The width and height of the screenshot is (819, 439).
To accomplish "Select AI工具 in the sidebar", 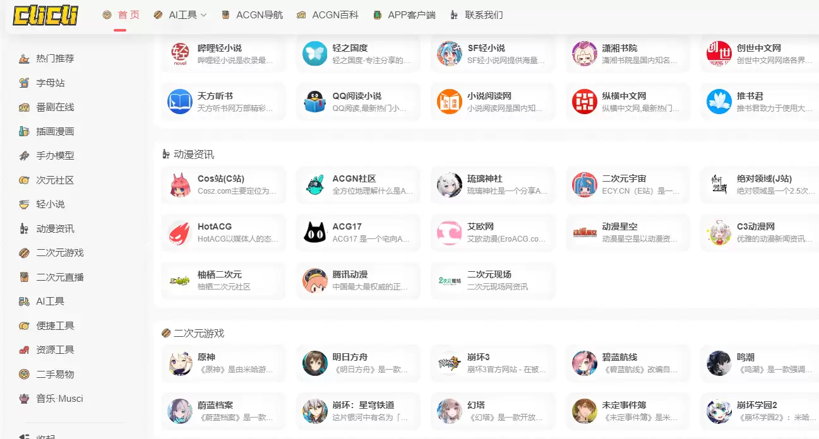I will (x=50, y=301).
